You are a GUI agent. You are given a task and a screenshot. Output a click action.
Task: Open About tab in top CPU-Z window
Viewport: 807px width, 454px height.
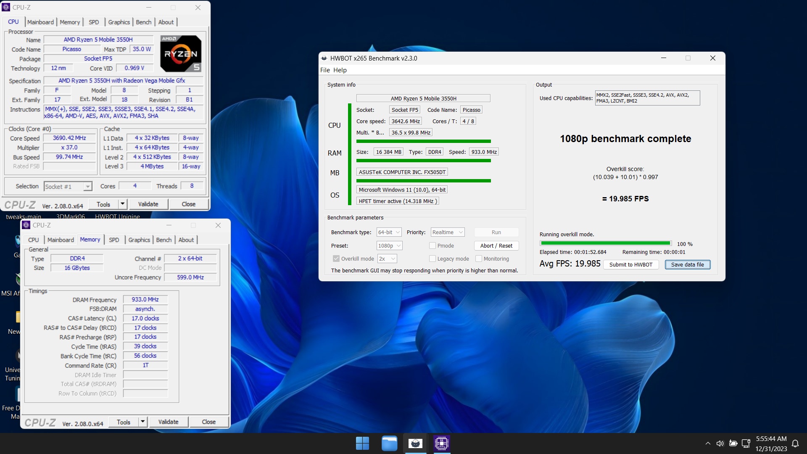tap(166, 22)
